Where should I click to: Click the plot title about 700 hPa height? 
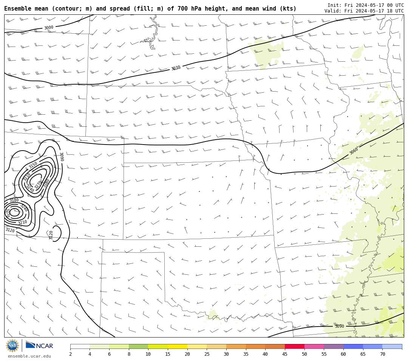(150, 9)
